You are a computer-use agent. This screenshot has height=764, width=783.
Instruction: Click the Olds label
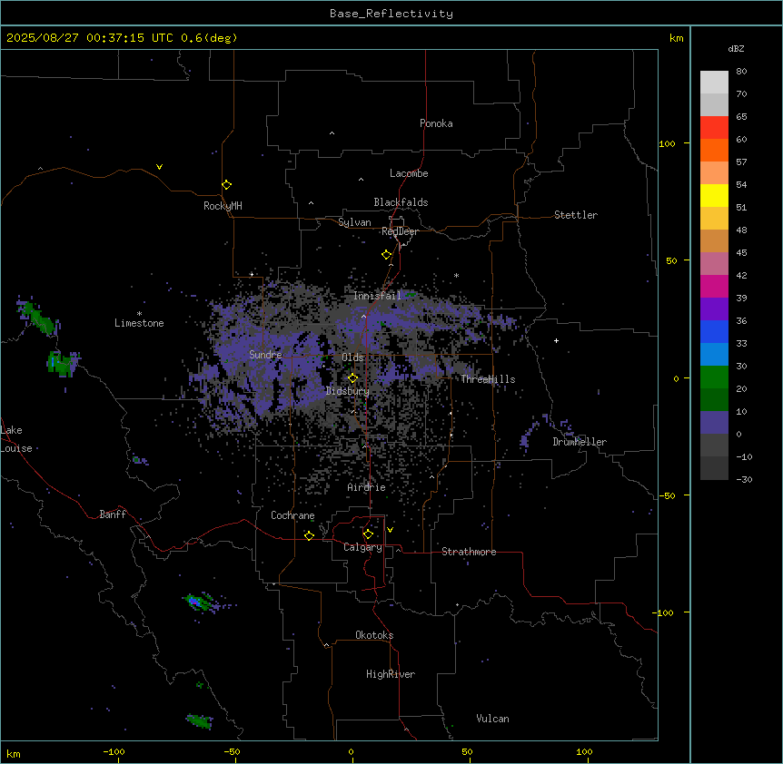pos(352,358)
